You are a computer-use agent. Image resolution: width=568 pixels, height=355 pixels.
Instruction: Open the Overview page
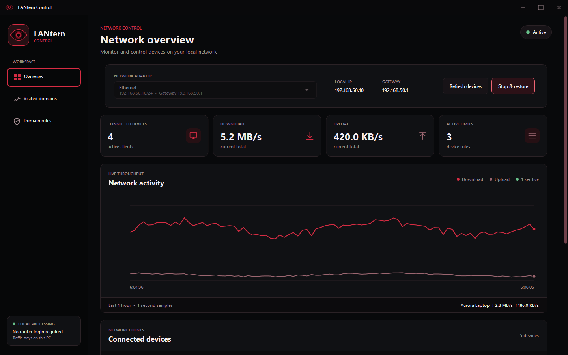pos(44,77)
